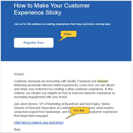Click the 'How to Make Your Customer' heading line
The width and height of the screenshot is (133, 133).
52,6
